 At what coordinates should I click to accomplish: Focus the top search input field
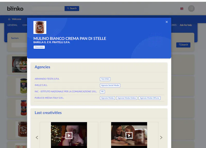click(48, 8)
